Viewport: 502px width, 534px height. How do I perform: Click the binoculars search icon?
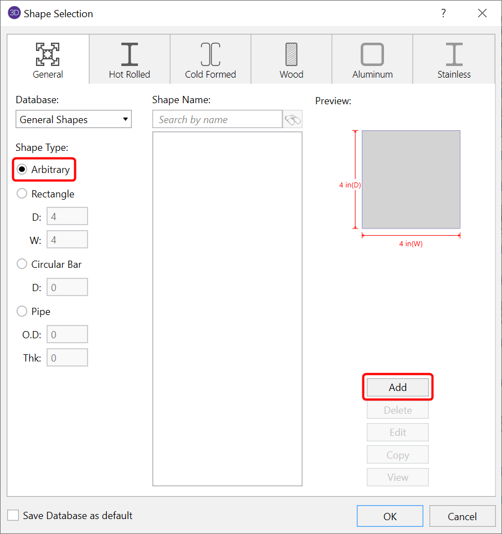tap(293, 119)
